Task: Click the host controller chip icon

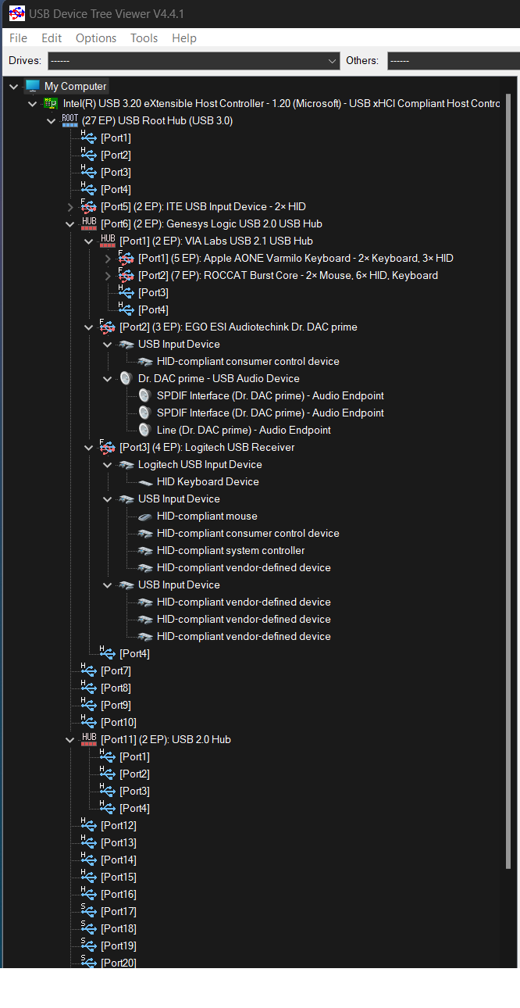Action: click(51, 103)
